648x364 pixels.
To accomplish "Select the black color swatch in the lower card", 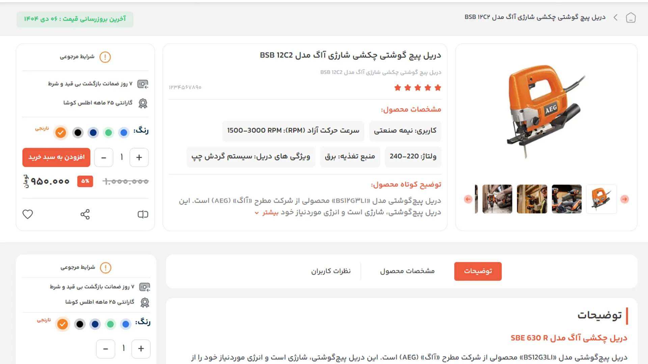I will 80,324.
